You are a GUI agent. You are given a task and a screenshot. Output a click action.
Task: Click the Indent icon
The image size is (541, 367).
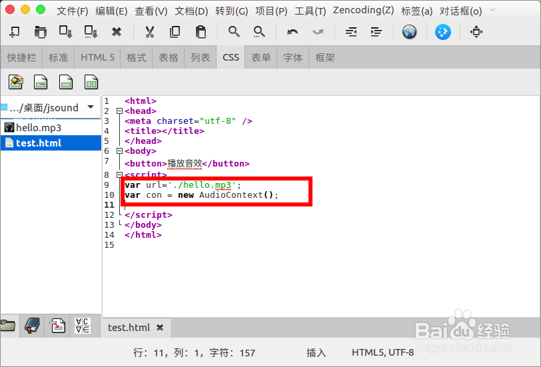click(x=376, y=32)
